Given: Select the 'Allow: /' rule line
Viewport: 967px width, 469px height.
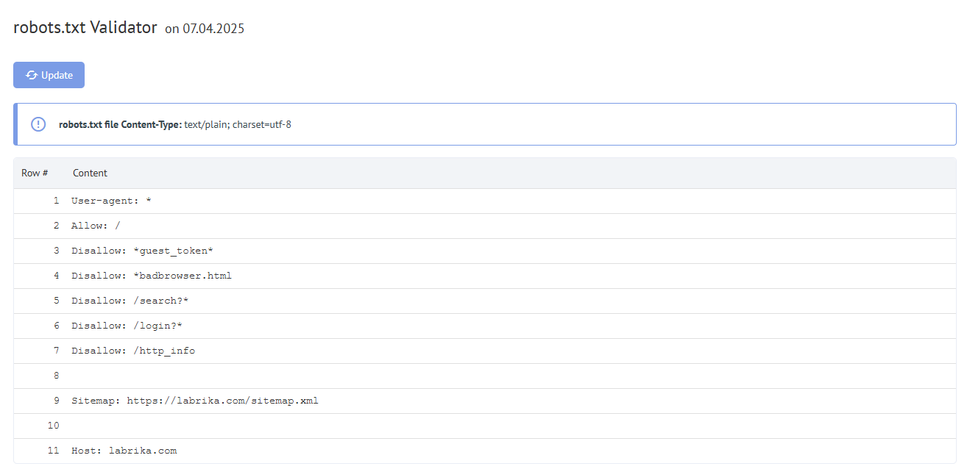Looking at the screenshot, I should [x=96, y=226].
